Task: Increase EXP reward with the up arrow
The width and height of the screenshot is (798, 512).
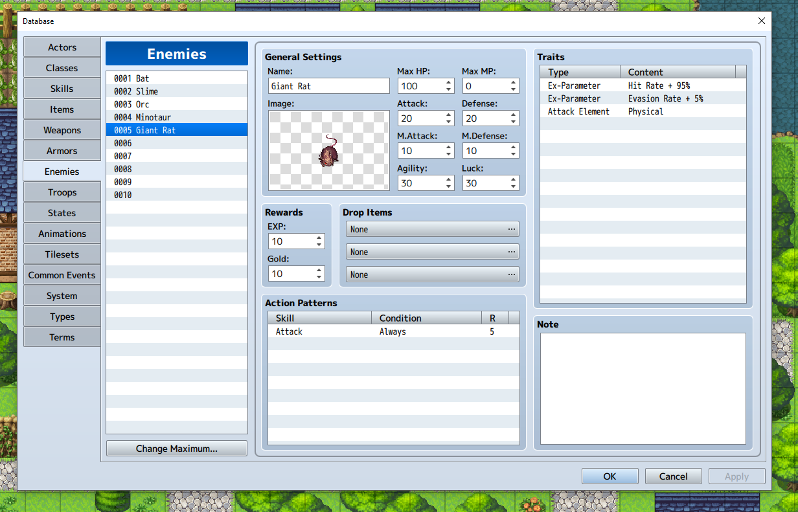Action: coord(319,238)
